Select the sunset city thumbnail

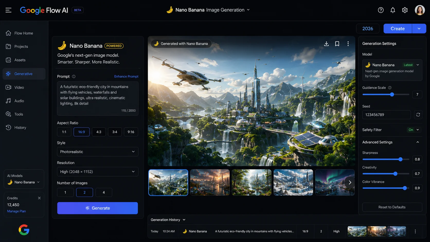[x=210, y=182]
